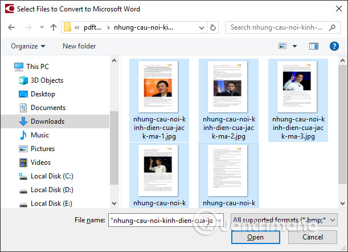The width and height of the screenshot is (348, 252).
Task: Select thumbnail of jack-ma-2.jpg
Action: click(x=227, y=87)
